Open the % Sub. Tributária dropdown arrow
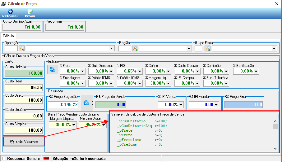 [x=226, y=83]
